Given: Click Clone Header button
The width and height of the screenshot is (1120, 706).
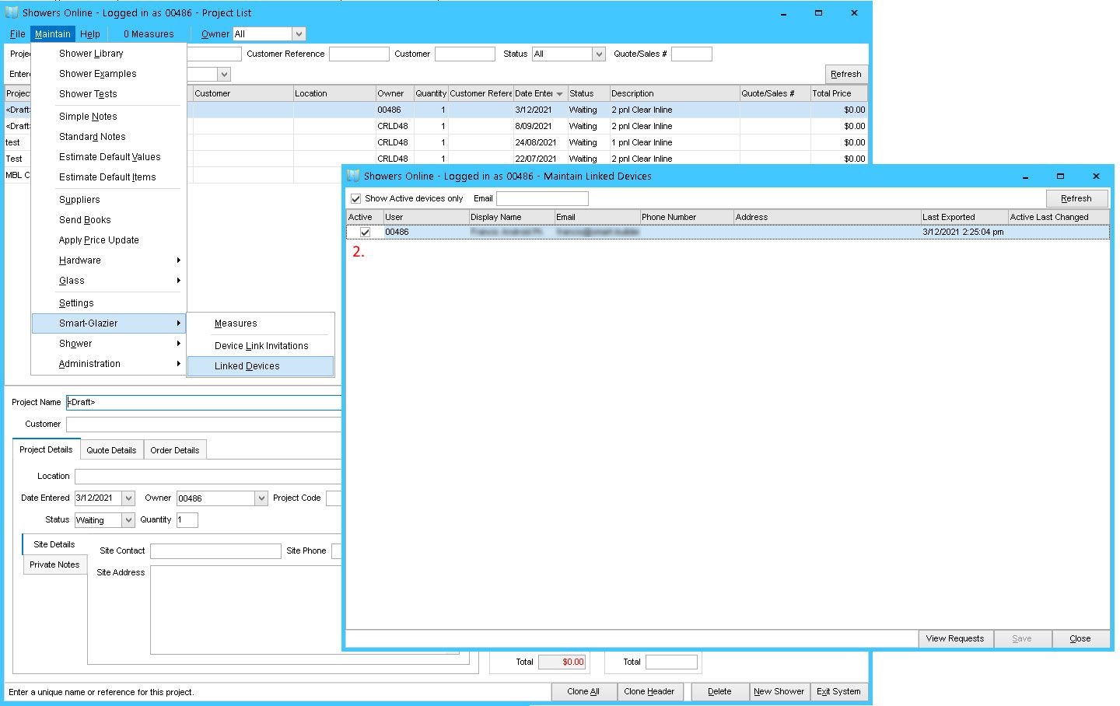Looking at the screenshot, I should [649, 692].
